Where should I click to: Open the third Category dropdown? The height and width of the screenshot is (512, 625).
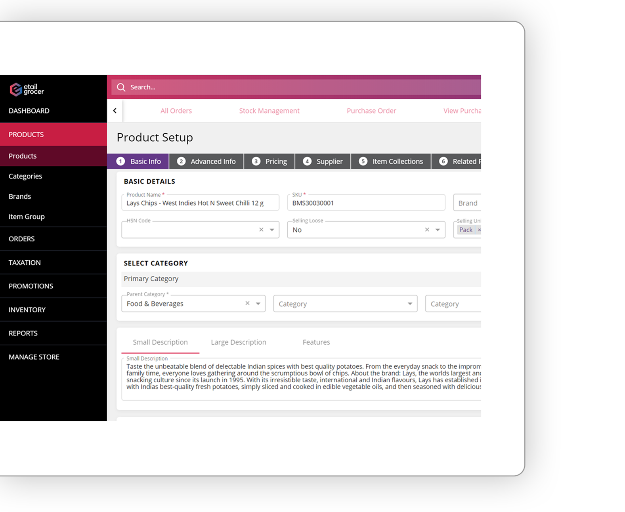tap(453, 303)
